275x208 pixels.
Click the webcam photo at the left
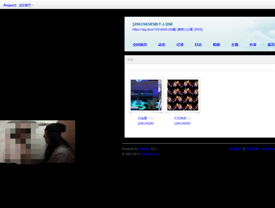(37, 142)
